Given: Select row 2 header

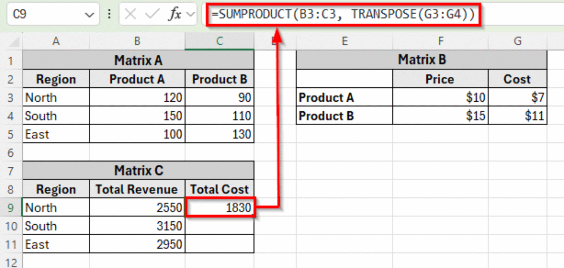Looking at the screenshot, I should point(11,79).
